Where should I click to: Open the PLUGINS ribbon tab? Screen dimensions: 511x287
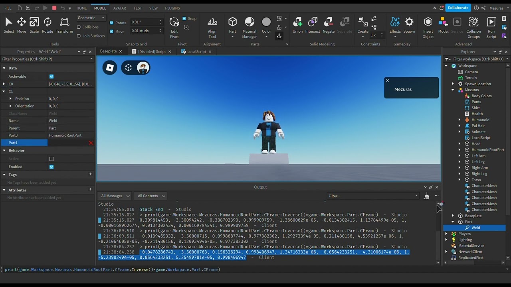point(172,8)
